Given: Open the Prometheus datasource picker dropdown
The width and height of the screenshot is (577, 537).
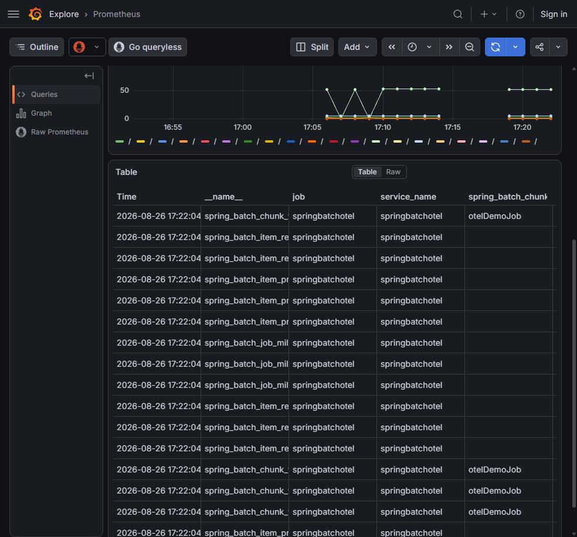Looking at the screenshot, I should pyautogui.click(x=87, y=47).
